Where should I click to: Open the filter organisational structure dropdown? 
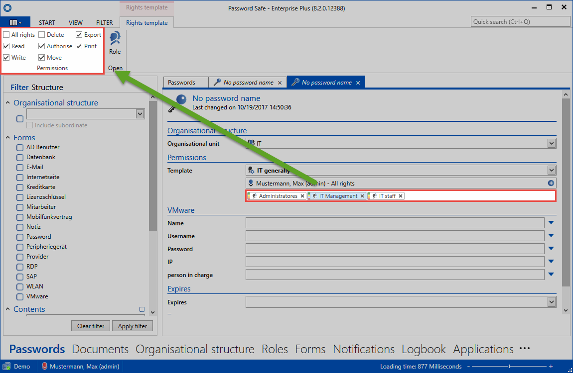click(140, 114)
